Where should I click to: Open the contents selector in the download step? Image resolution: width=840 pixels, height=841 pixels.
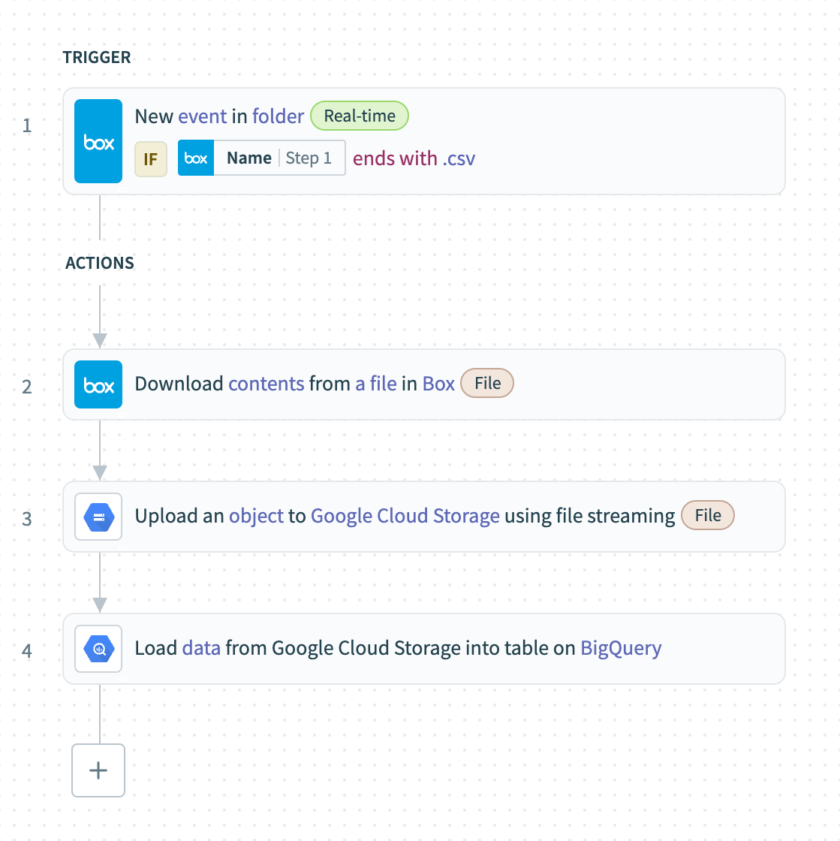click(x=266, y=384)
